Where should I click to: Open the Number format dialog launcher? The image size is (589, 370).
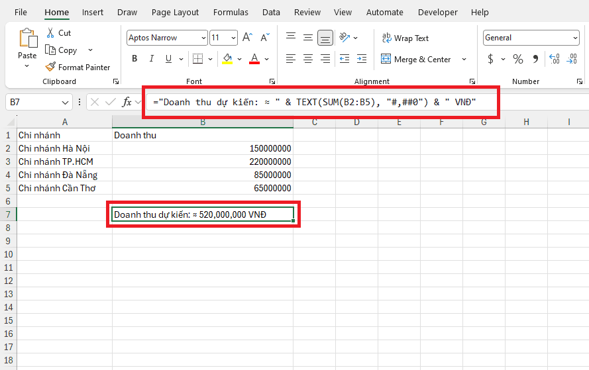coord(580,81)
